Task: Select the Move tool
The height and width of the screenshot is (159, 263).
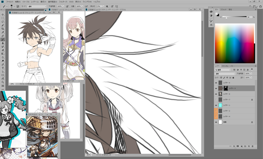Action: click(3, 14)
